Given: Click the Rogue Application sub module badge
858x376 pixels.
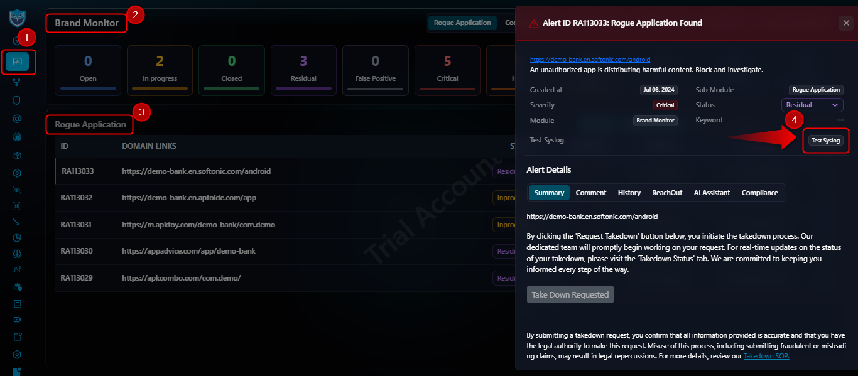Looking at the screenshot, I should [x=816, y=90].
